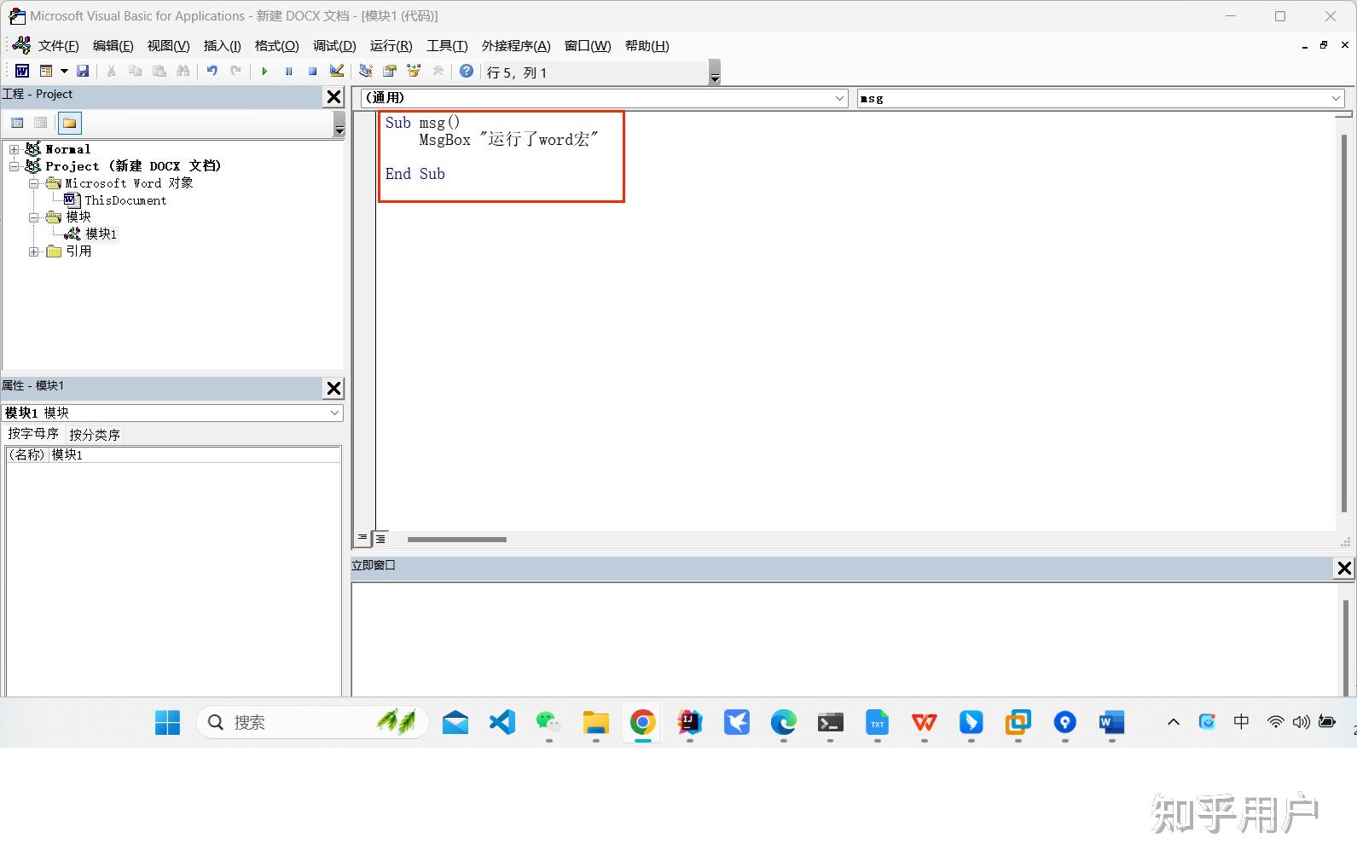Screen dimensions: 1357x861
Task: Open the Insert object dropdown arrow
Action: (64, 72)
